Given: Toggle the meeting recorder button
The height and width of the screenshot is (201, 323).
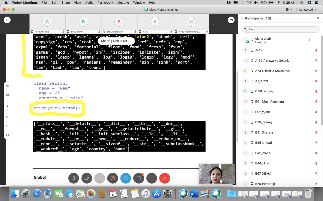Looking at the screenshot, I should point(113,178).
